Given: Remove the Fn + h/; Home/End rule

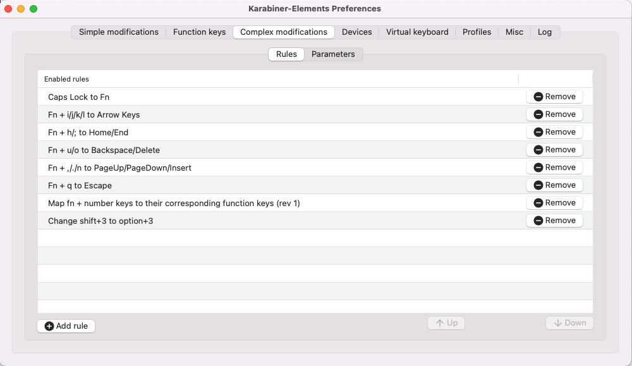Looking at the screenshot, I should [x=554, y=132].
